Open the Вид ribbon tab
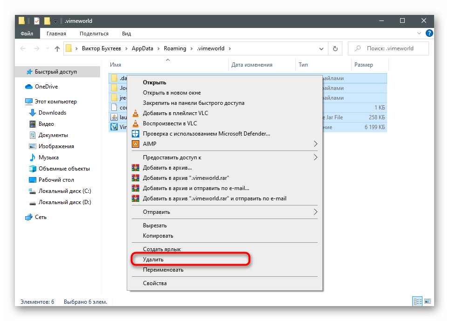Screen dimensions: 449x321 coord(126,34)
